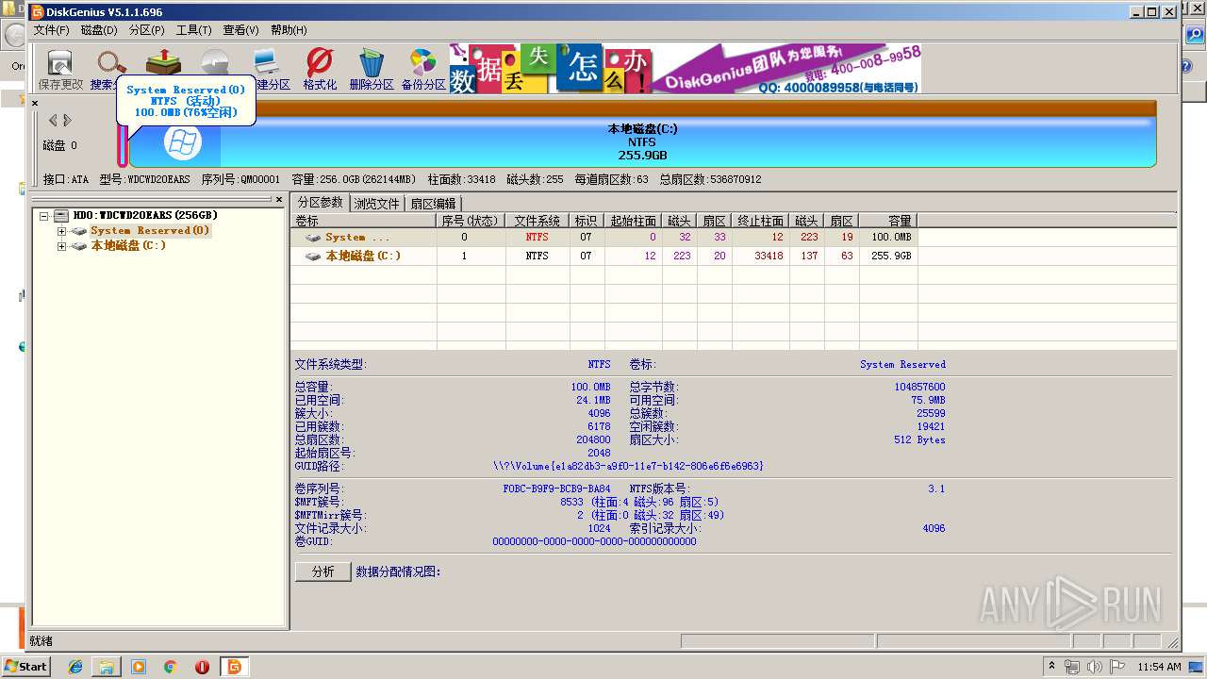The image size is (1207, 679).
Task: Click the Quick partition disc icon
Action: pos(215,61)
